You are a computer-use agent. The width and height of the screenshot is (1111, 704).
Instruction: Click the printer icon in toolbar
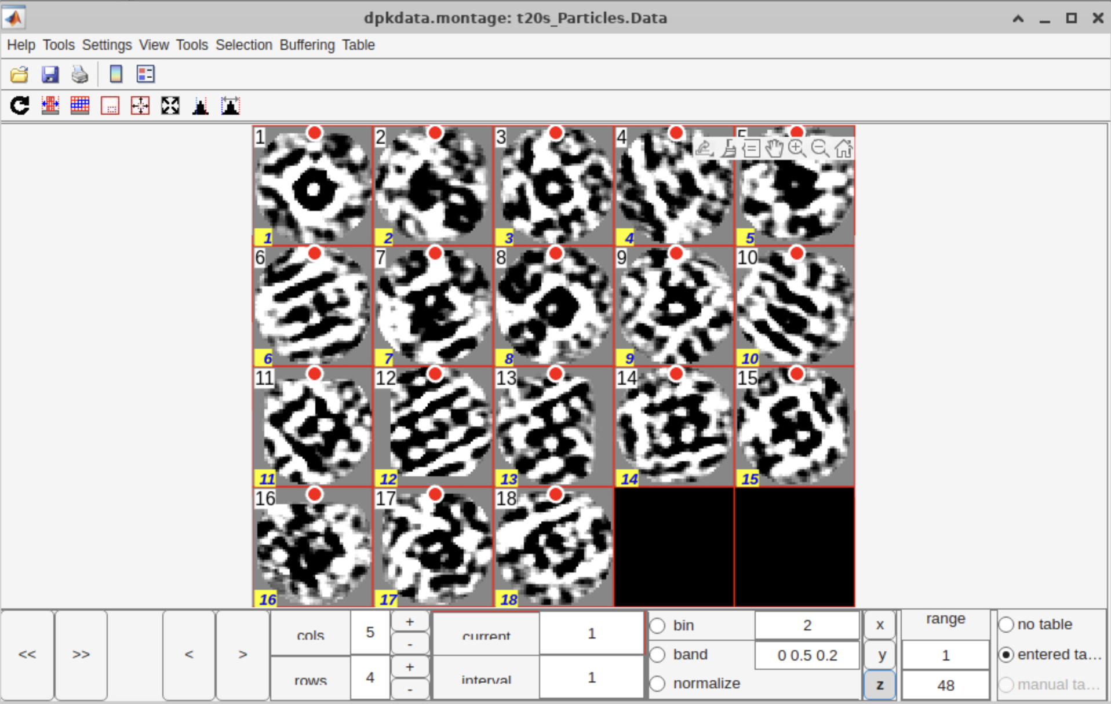point(80,74)
